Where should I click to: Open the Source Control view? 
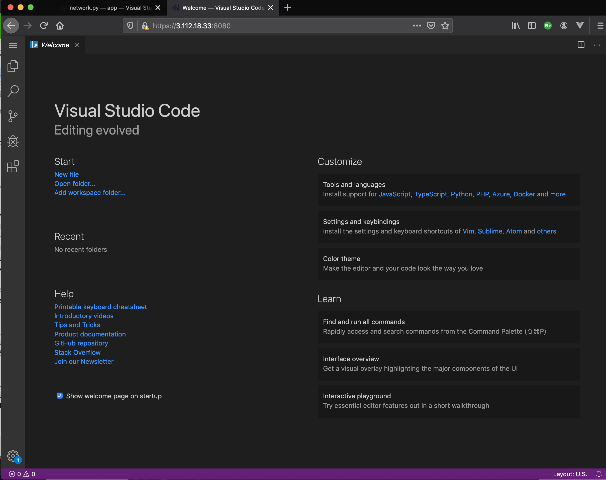tap(13, 116)
